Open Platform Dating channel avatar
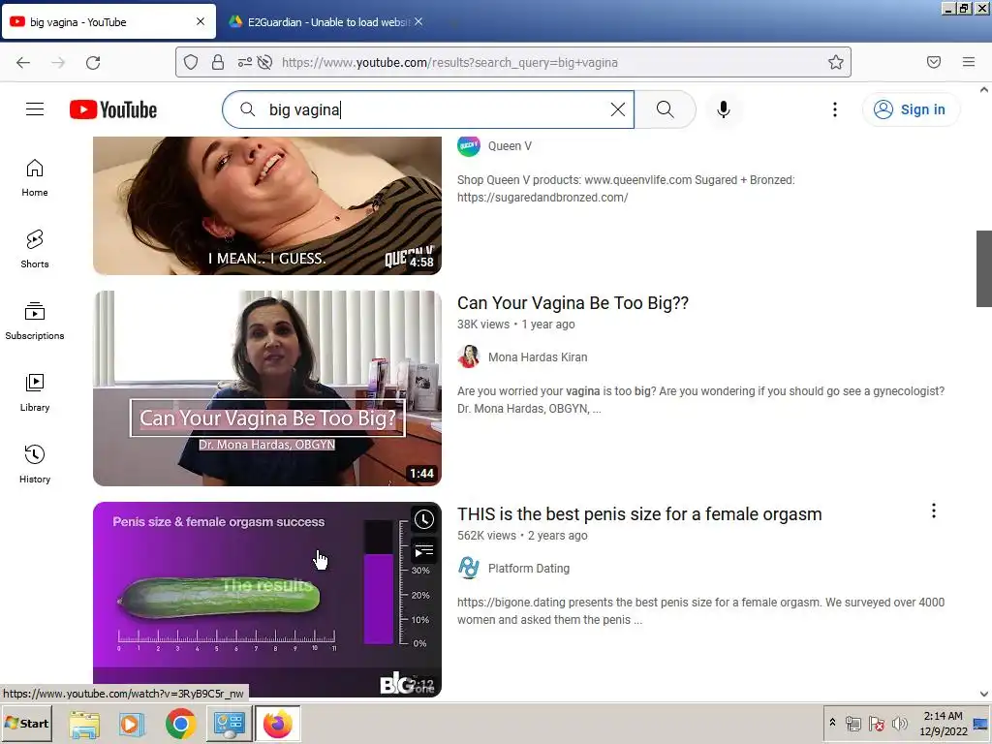The image size is (992, 744). [x=469, y=568]
